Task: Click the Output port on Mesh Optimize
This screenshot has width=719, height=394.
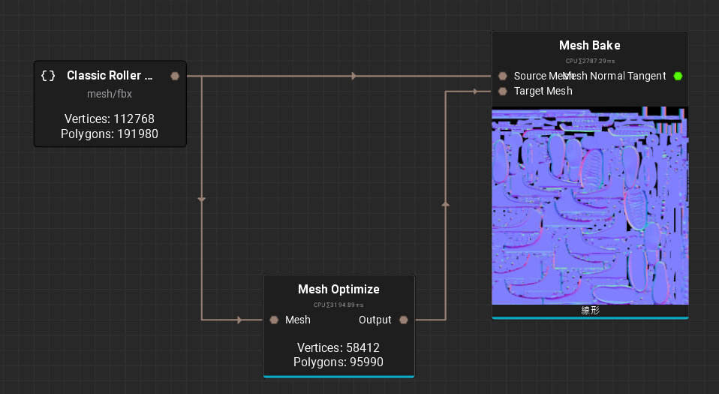Action: pyautogui.click(x=404, y=320)
